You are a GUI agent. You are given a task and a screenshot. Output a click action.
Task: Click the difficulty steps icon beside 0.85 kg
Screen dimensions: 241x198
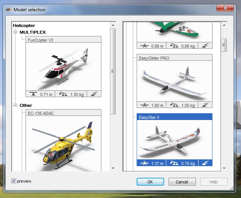click(205, 46)
